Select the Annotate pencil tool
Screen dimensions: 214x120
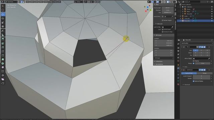[3, 31]
